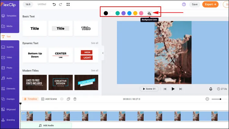Add the plain bold Title text

(35, 28)
